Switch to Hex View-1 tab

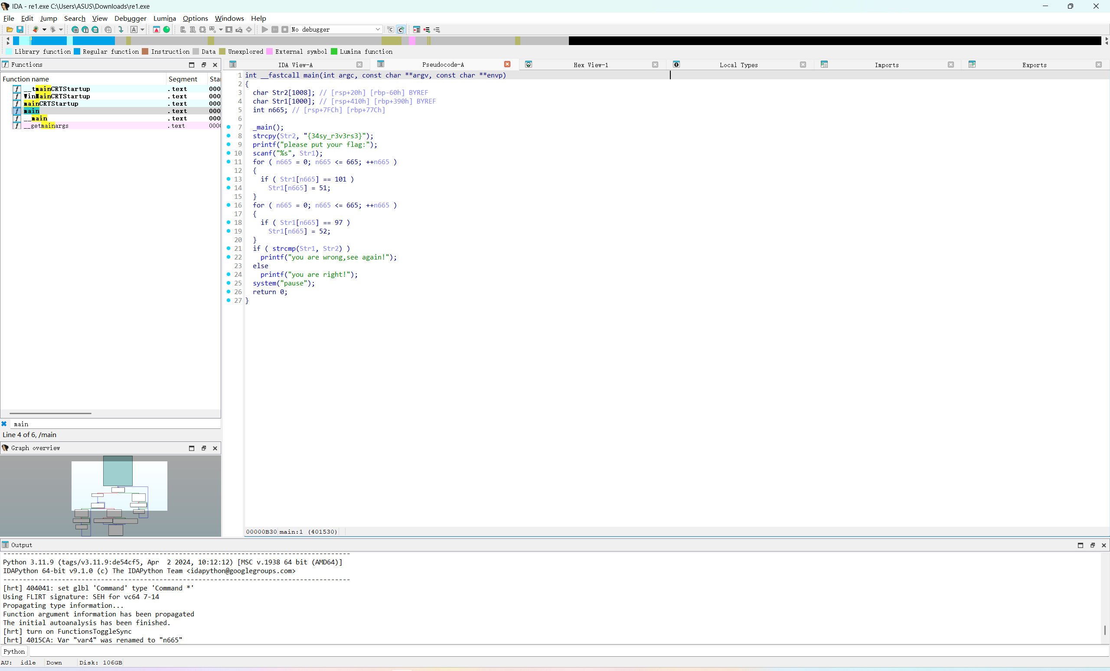coord(591,65)
